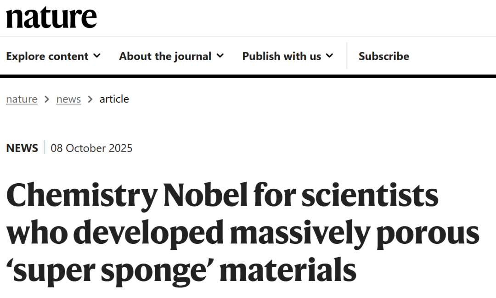The height and width of the screenshot is (298, 496).
Task: Open the About the journal menu label
Action: 165,56
